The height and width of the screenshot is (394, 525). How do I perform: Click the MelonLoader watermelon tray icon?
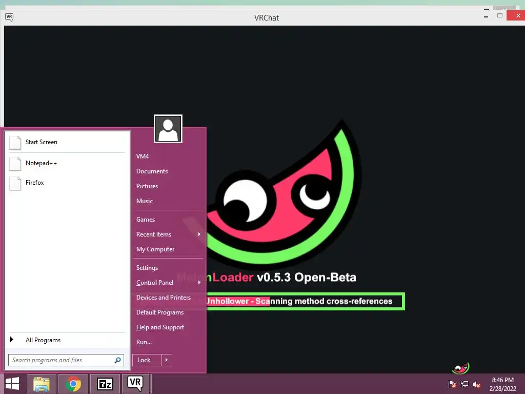(461, 368)
